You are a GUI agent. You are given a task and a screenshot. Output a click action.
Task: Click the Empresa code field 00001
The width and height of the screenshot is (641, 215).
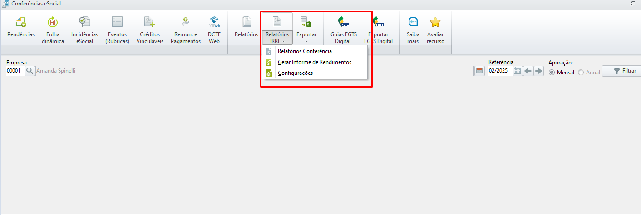[x=15, y=71]
